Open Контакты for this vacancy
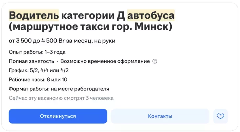The image size is (240, 132). pyautogui.click(x=160, y=116)
